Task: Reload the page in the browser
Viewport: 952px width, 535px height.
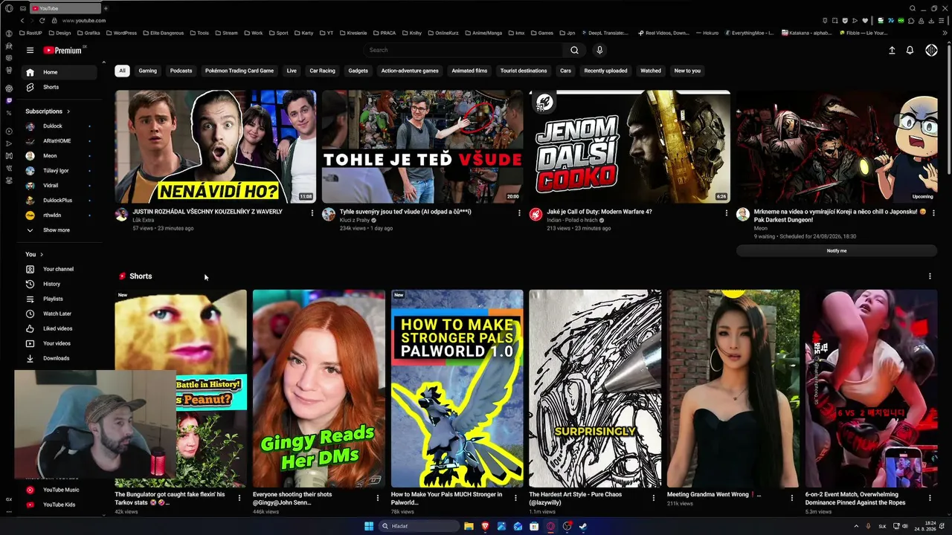Action: coord(42,21)
